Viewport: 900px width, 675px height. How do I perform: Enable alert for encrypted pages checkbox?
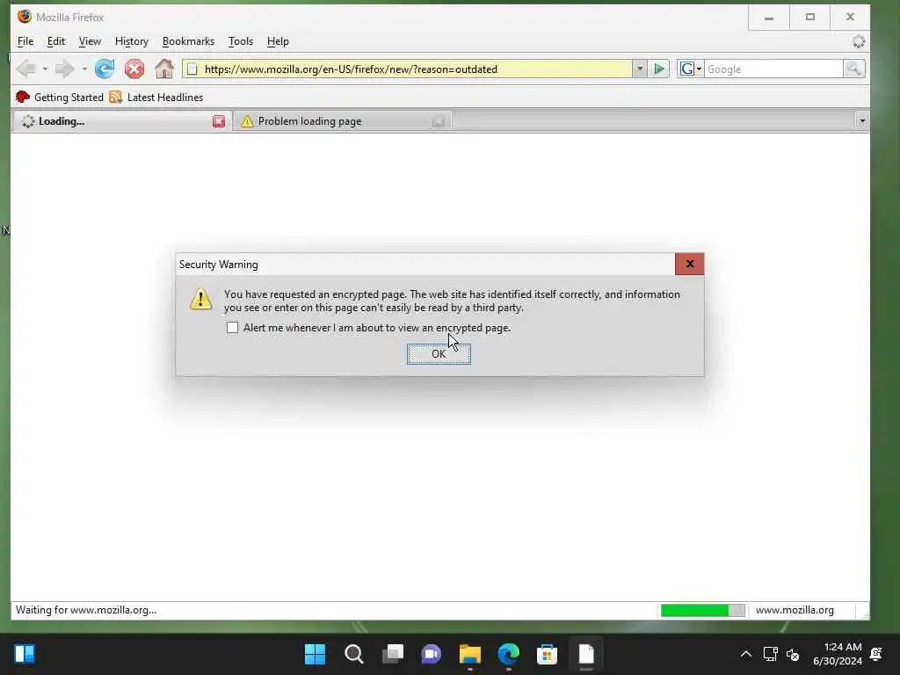(232, 328)
